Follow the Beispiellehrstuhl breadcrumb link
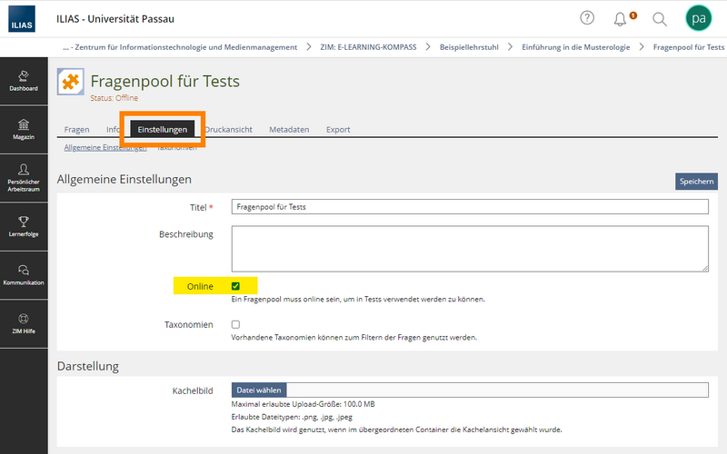This screenshot has width=727, height=454. (x=469, y=47)
